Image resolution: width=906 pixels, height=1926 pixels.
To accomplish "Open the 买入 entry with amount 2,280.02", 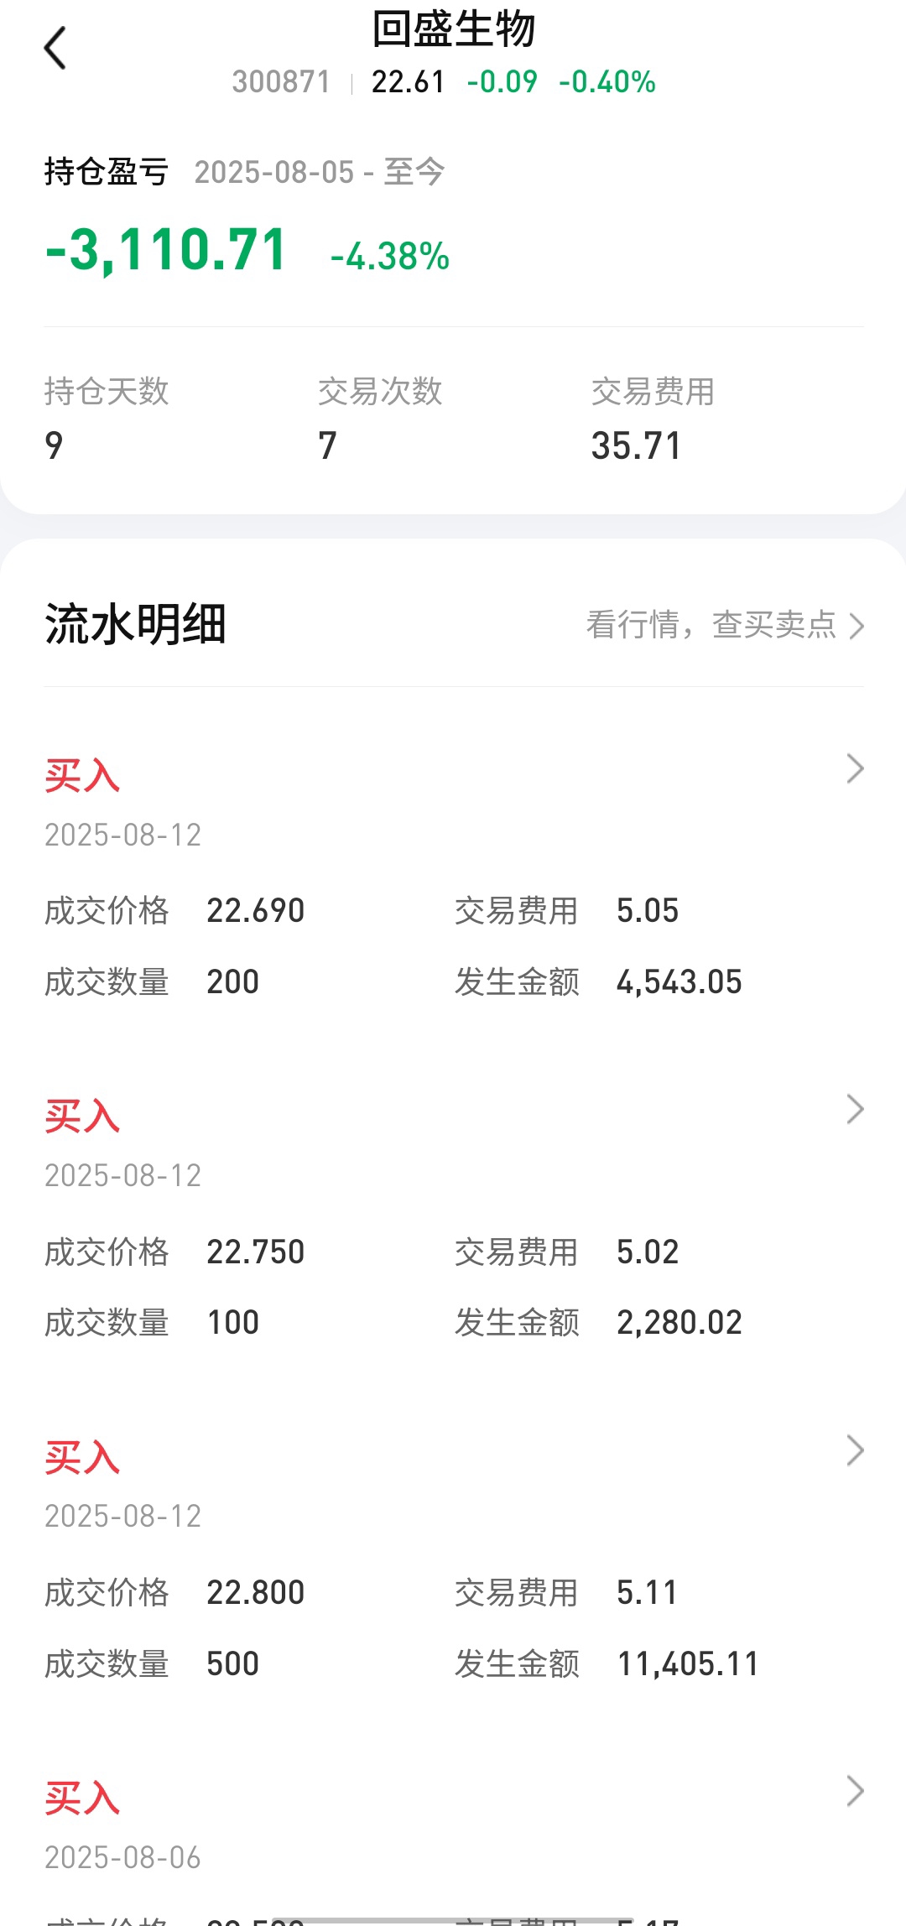I will 453,1217.
